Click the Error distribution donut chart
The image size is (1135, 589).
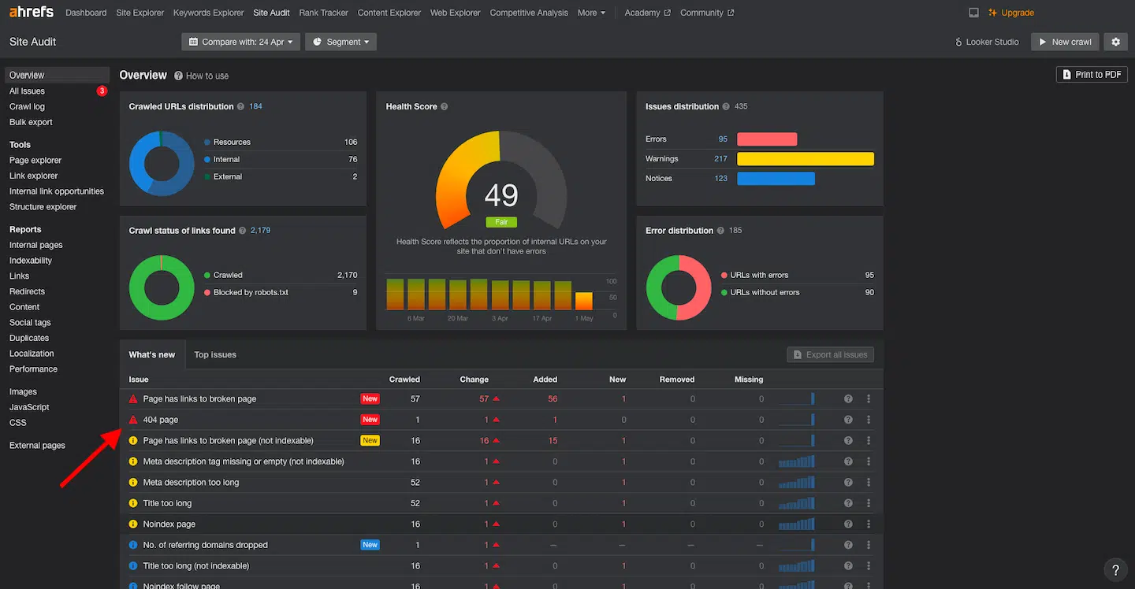(678, 287)
